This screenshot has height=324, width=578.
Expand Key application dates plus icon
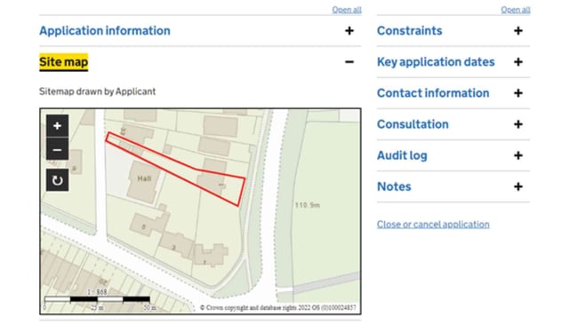(518, 62)
